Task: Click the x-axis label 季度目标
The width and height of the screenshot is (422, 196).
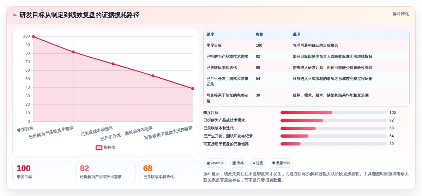Action: [x=25, y=129]
